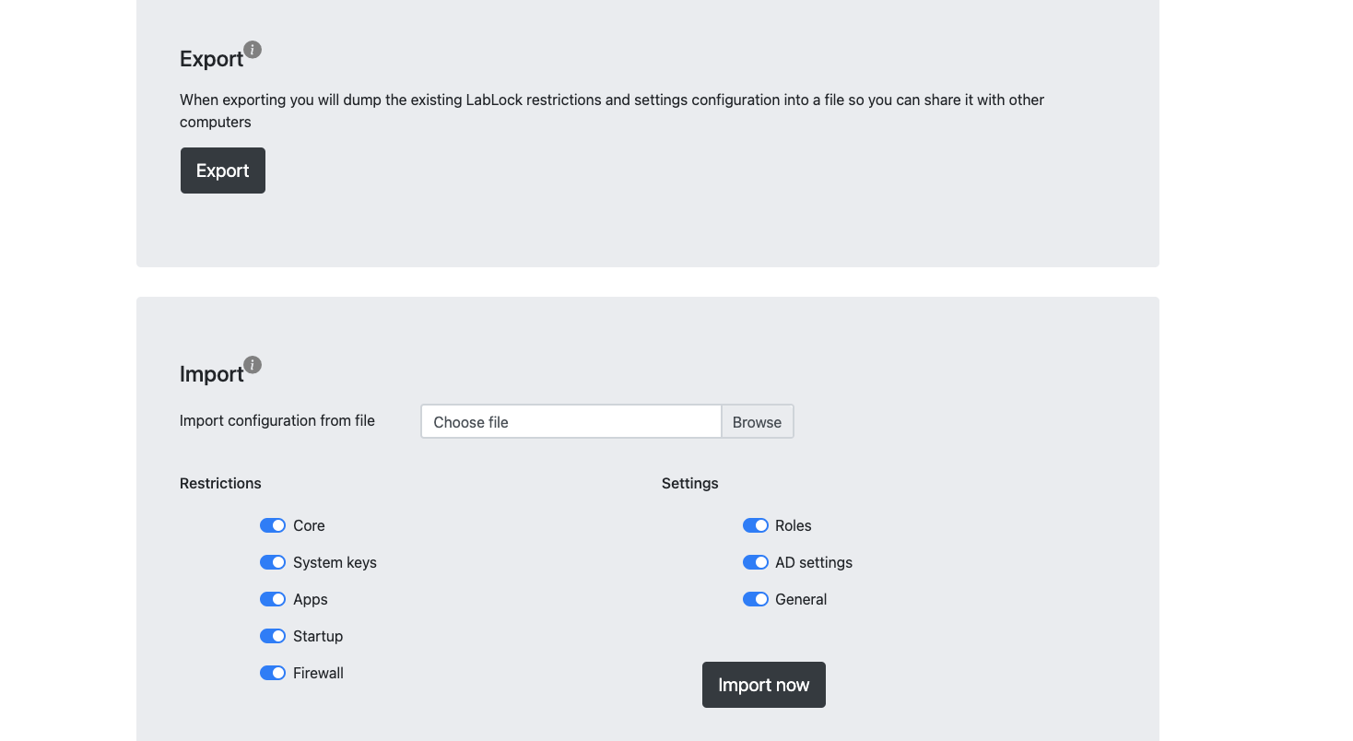
Task: Disable the AD settings switch
Action: coord(756,562)
